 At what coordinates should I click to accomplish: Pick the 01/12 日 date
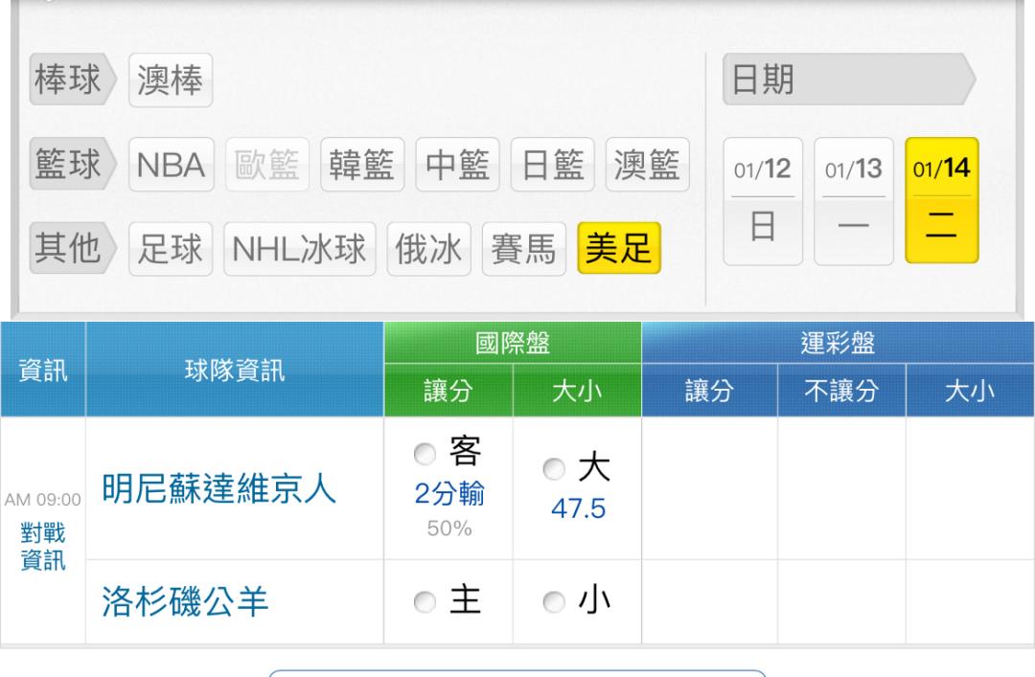click(763, 201)
